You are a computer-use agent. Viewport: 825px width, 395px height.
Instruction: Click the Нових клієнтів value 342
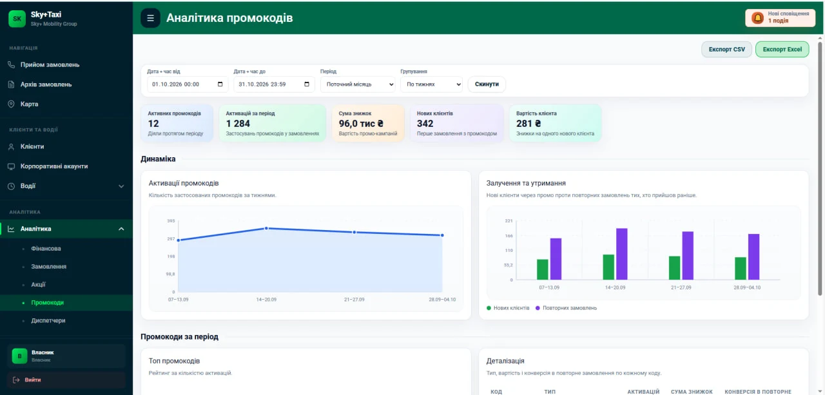pyautogui.click(x=425, y=124)
